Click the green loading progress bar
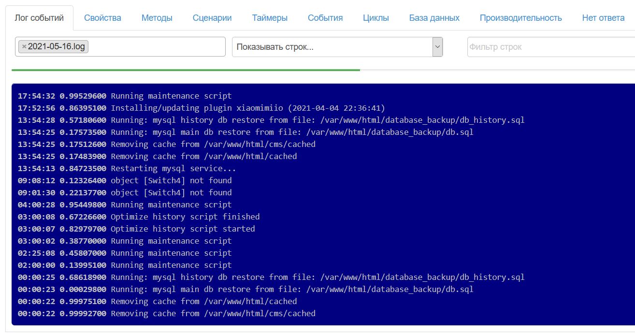The width and height of the screenshot is (635, 336). coord(186,70)
